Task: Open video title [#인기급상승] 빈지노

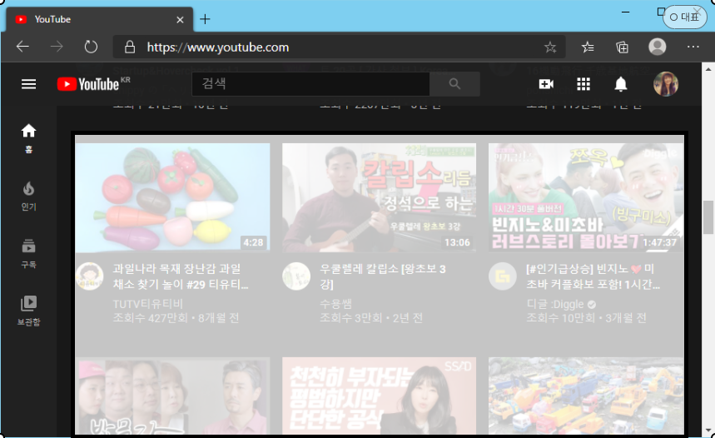Action: click(593, 276)
